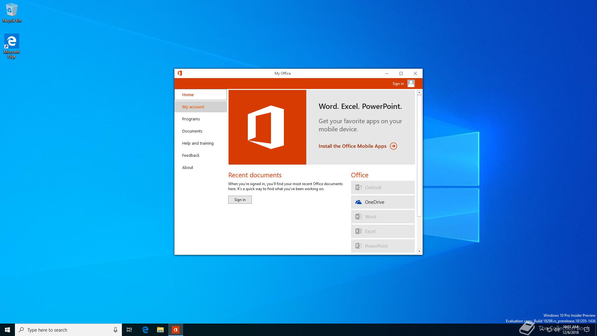
Task: Close the My Office window
Action: (415, 73)
